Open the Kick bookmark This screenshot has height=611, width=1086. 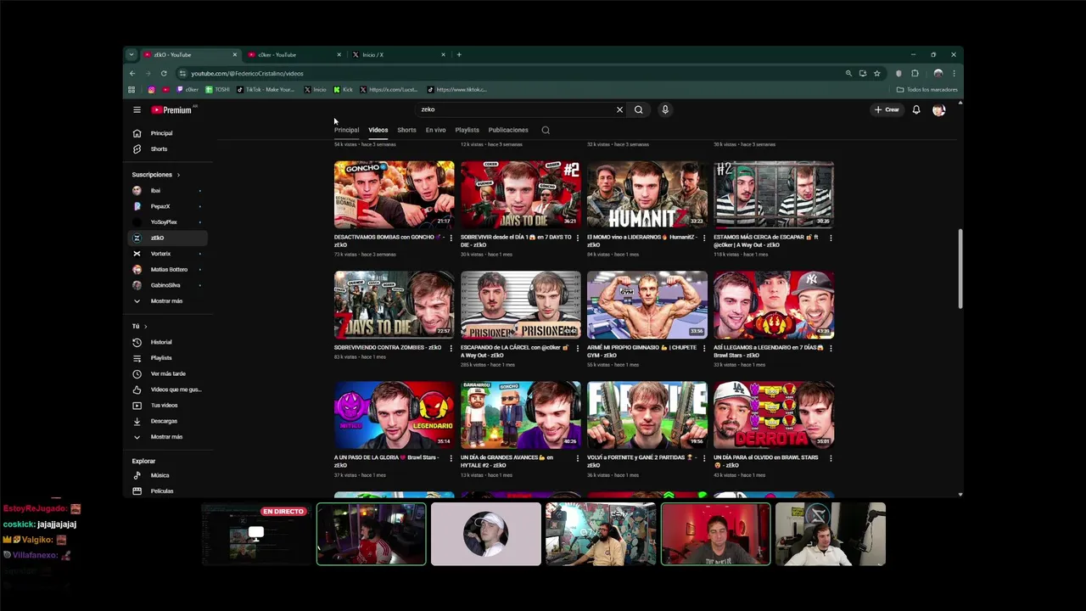pyautogui.click(x=343, y=89)
